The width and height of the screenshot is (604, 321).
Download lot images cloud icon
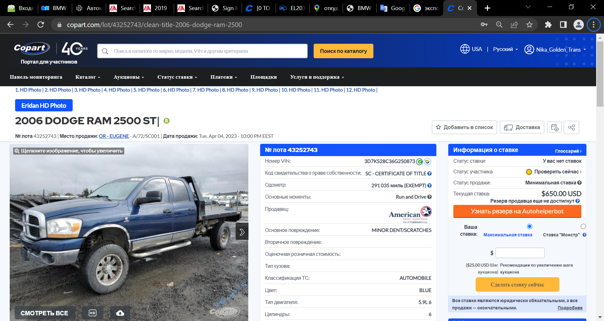click(x=120, y=313)
